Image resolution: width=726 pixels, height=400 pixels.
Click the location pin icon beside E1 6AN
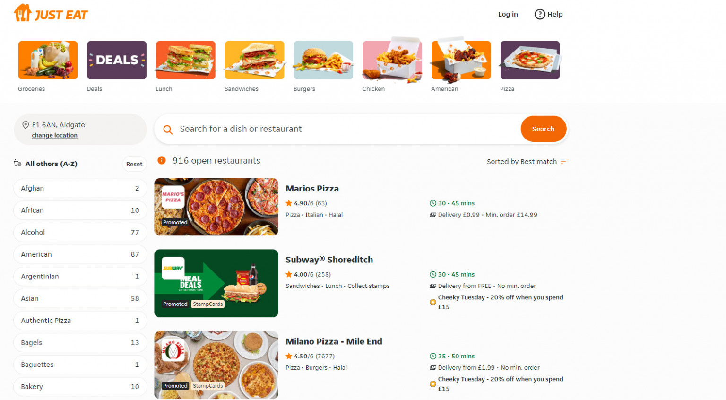(26, 124)
